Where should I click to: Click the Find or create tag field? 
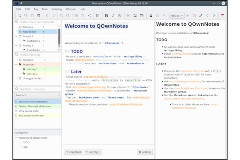coord(38,55)
